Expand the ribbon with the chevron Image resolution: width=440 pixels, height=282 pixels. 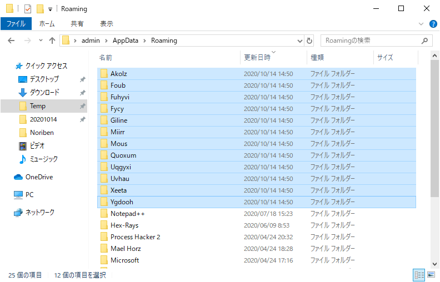(x=421, y=24)
